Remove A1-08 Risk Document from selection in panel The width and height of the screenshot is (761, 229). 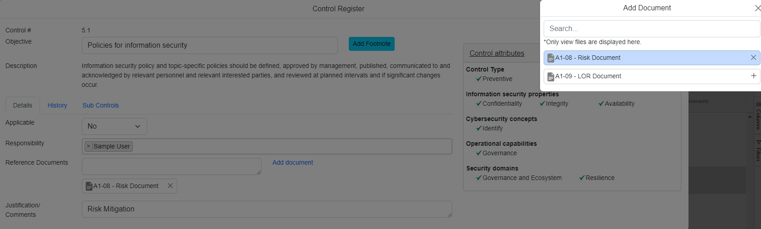click(x=753, y=58)
